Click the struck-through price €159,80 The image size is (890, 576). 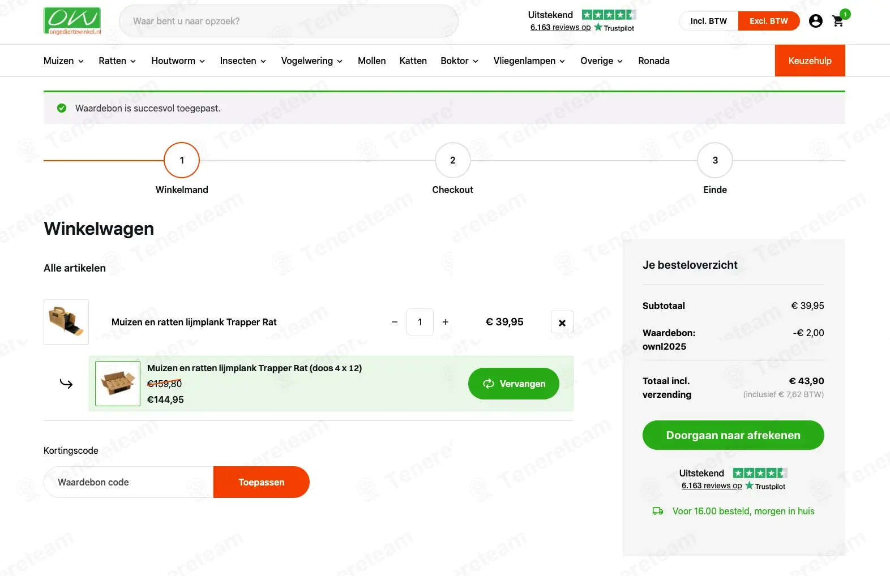click(x=165, y=384)
